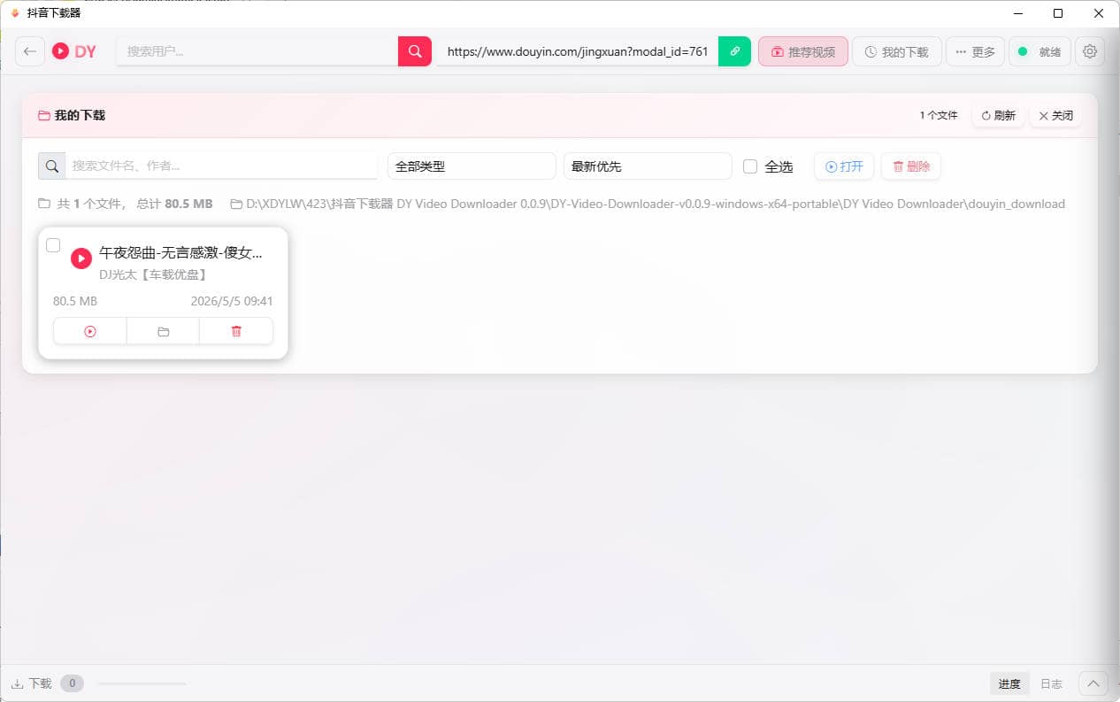Maximize the 抖音下载器 window

tap(1058, 13)
